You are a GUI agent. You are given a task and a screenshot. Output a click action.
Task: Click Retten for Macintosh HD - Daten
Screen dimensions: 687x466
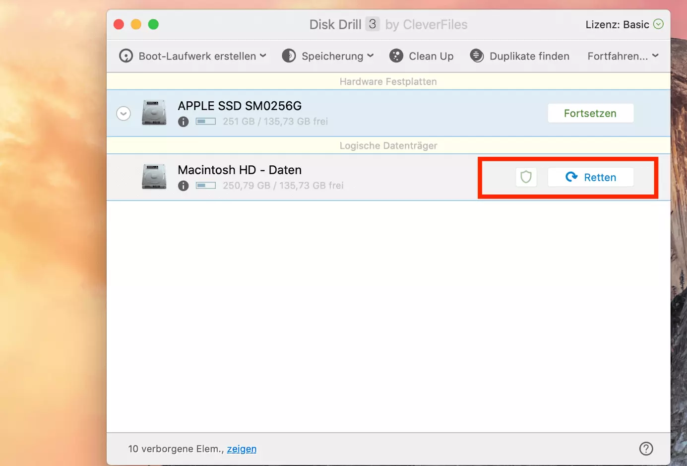point(590,177)
